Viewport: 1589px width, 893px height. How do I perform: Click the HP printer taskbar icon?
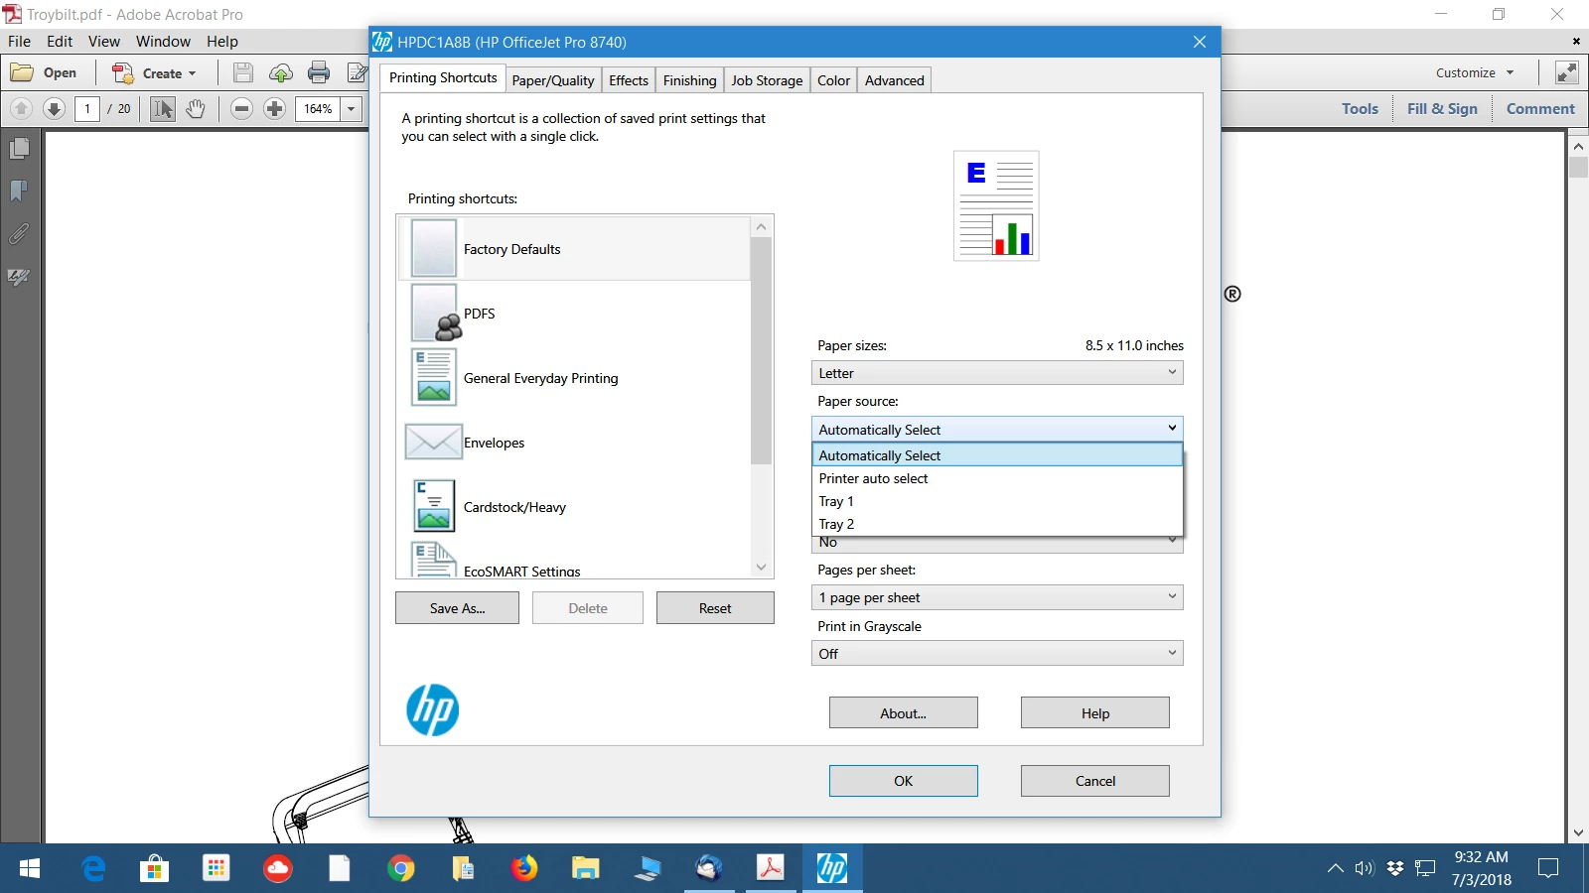tap(832, 869)
